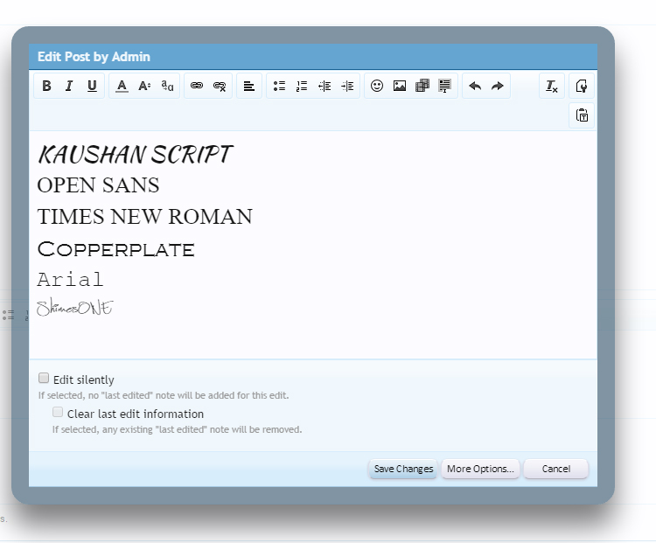Toggle BB code source mode
Image resolution: width=656 pixels, height=543 pixels.
pyautogui.click(x=582, y=86)
